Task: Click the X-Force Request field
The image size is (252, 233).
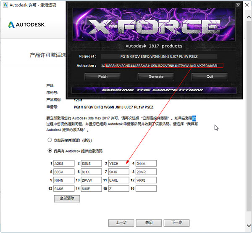Action: [x=159, y=56]
